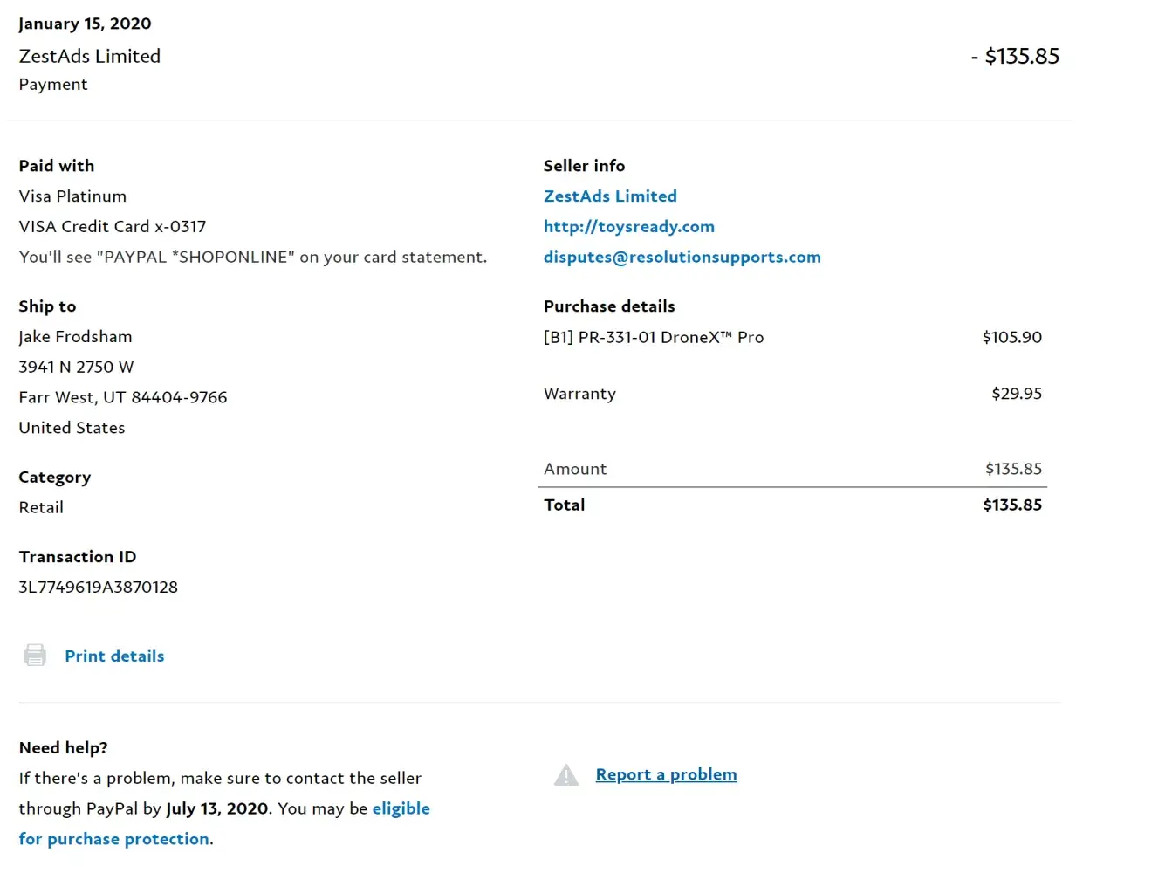This screenshot has width=1172, height=873.
Task: Click the Retail category value
Action: [x=41, y=508]
